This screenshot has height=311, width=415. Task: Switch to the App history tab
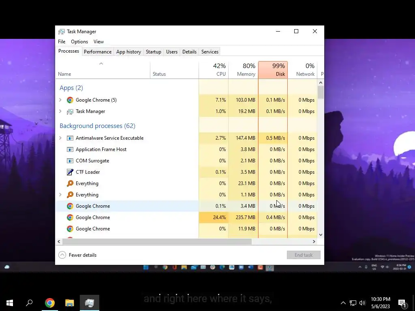click(x=128, y=52)
